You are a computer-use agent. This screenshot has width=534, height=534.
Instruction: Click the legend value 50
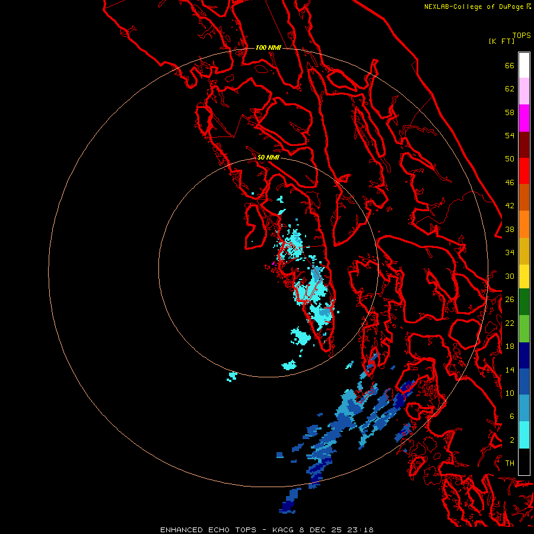coord(510,158)
